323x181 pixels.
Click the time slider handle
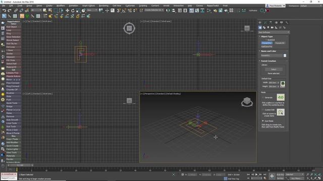point(21,165)
